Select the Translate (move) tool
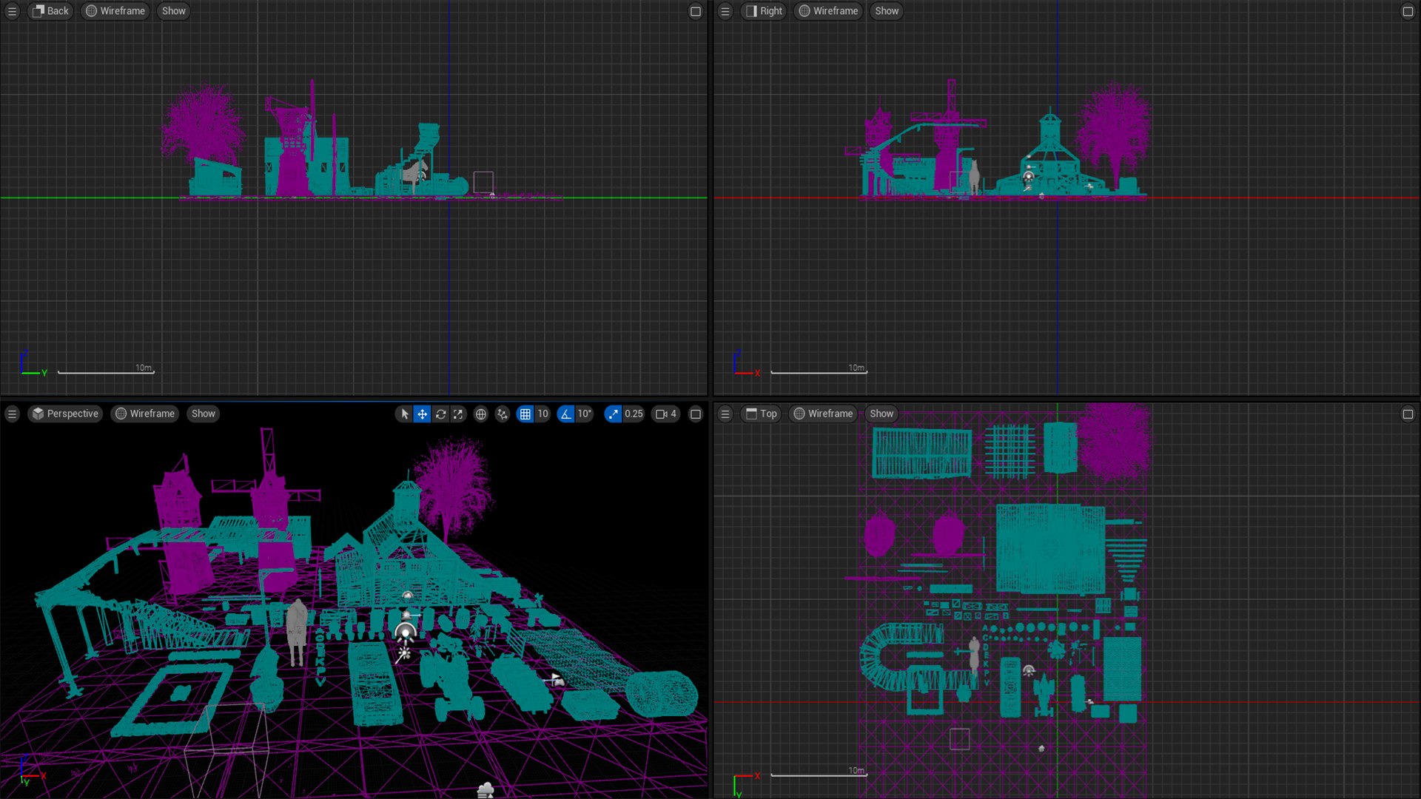The image size is (1421, 799). (422, 414)
